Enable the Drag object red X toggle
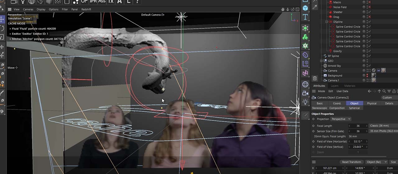 [369, 17]
